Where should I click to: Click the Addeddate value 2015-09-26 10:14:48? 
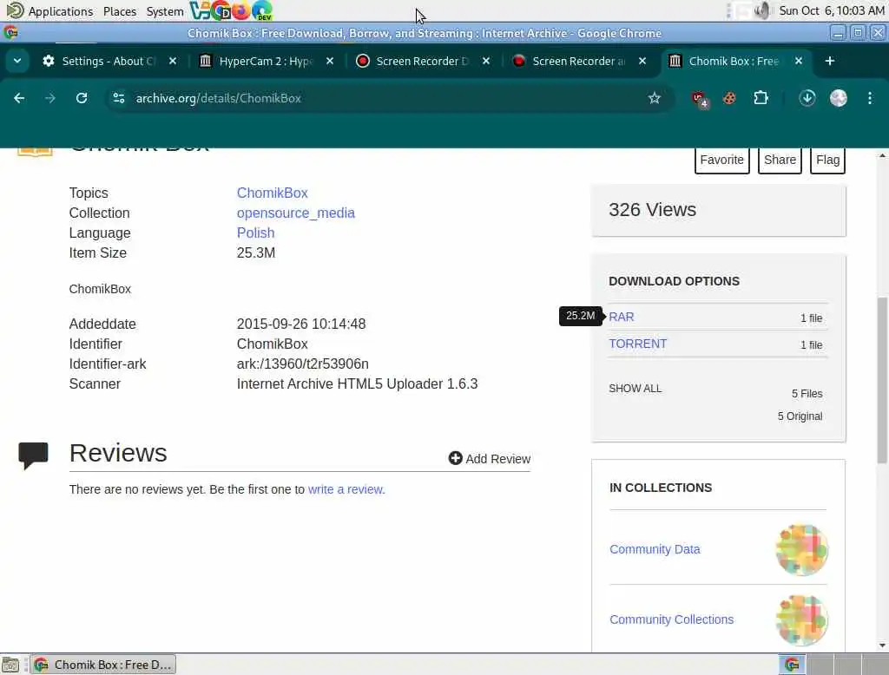pyautogui.click(x=301, y=324)
